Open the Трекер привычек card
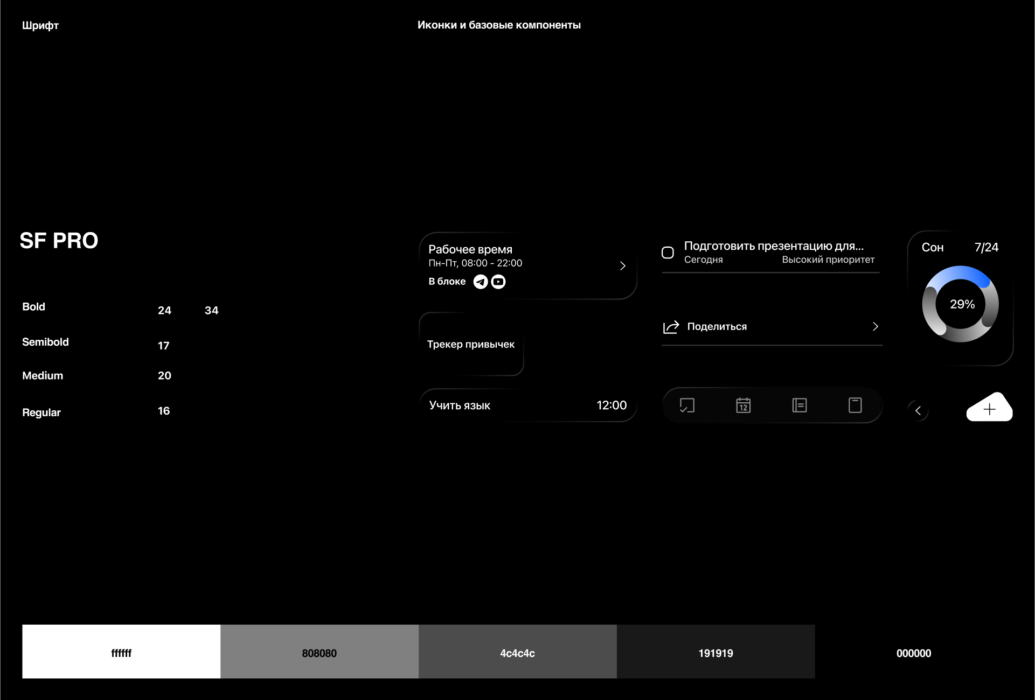This screenshot has width=1035, height=700. (471, 344)
